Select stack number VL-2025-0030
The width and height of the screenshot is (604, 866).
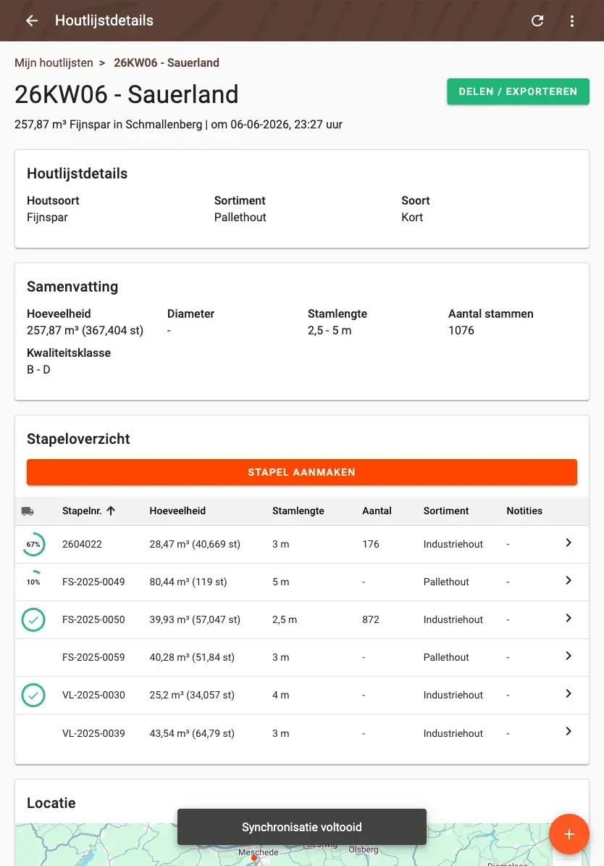[93, 695]
